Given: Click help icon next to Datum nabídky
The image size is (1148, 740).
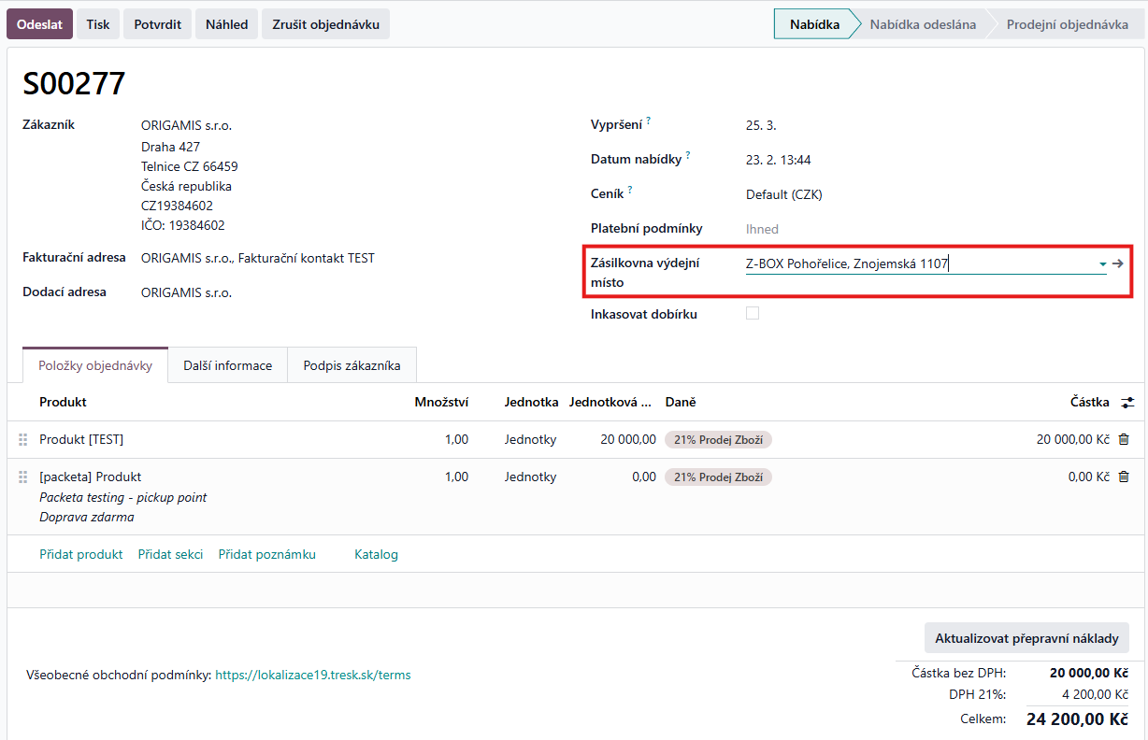Looking at the screenshot, I should pyautogui.click(x=688, y=155).
